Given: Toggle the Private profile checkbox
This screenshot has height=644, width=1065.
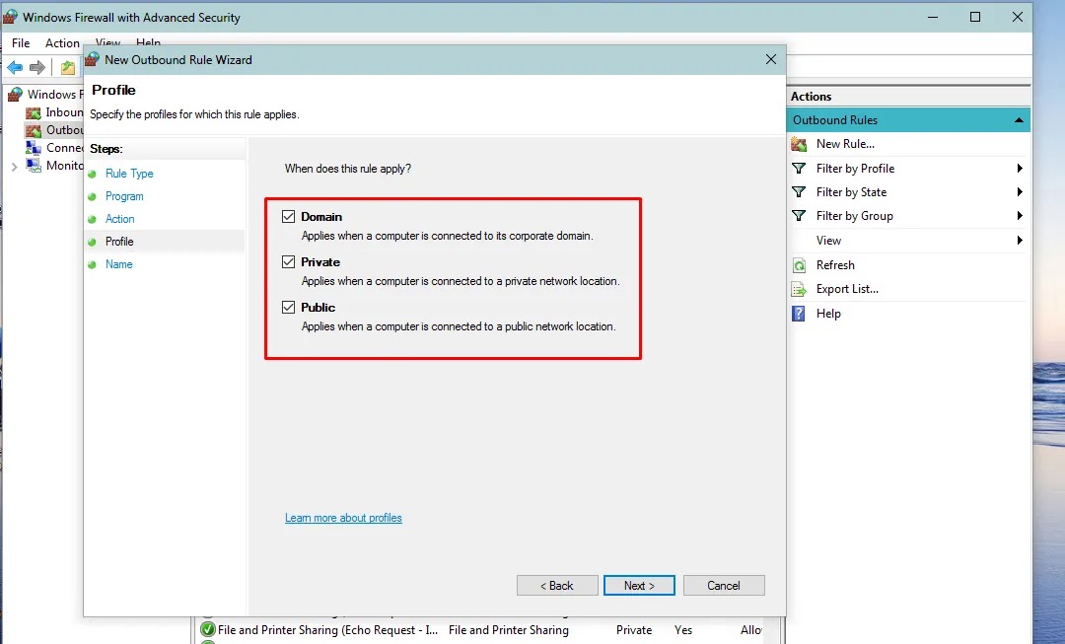Looking at the screenshot, I should pyautogui.click(x=289, y=261).
